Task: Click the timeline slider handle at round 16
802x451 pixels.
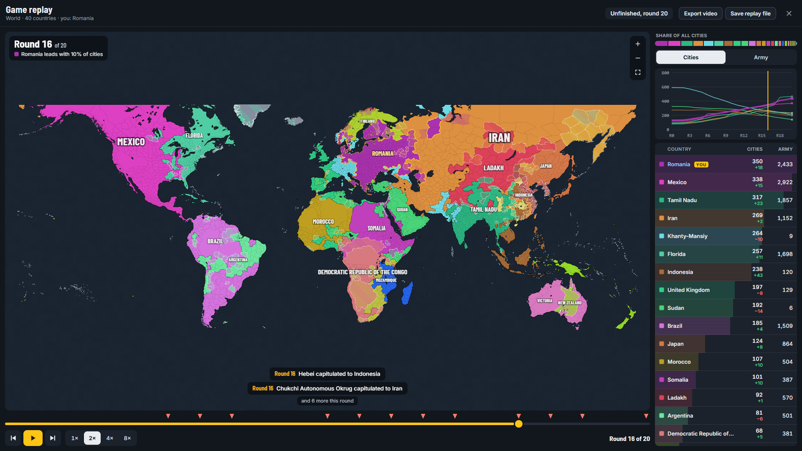Action: [519, 424]
